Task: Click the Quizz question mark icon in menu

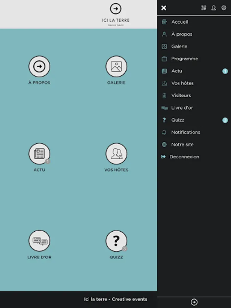Action: coord(164,120)
